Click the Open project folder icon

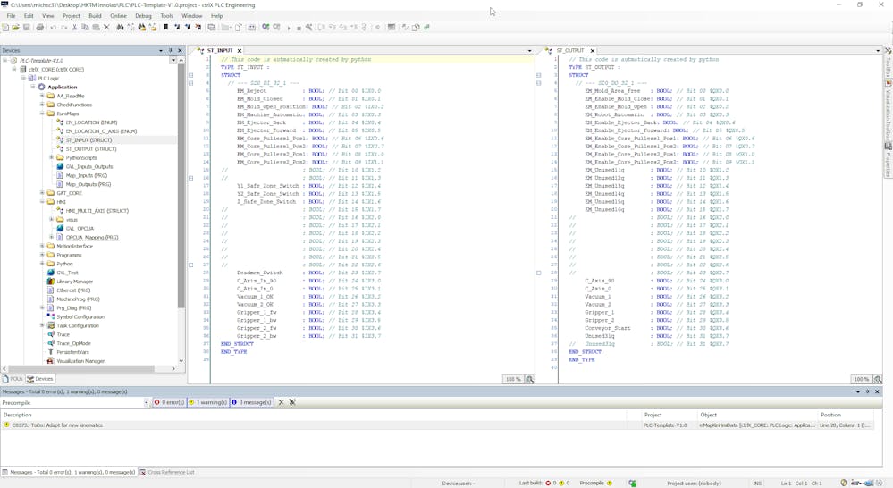(16, 28)
